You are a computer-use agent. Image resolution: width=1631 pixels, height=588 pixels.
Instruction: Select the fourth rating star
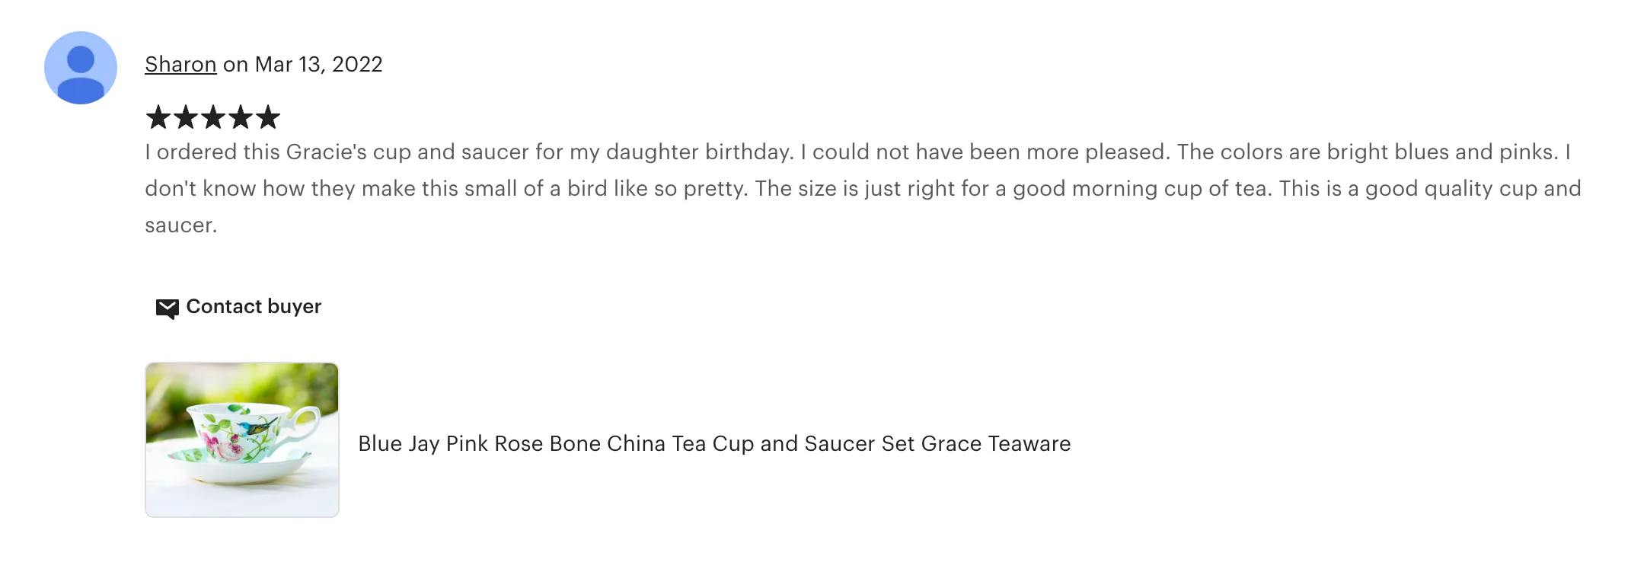(x=241, y=118)
